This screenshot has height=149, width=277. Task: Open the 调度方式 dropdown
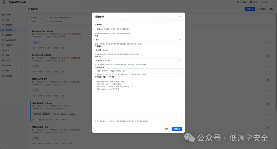tap(138, 60)
